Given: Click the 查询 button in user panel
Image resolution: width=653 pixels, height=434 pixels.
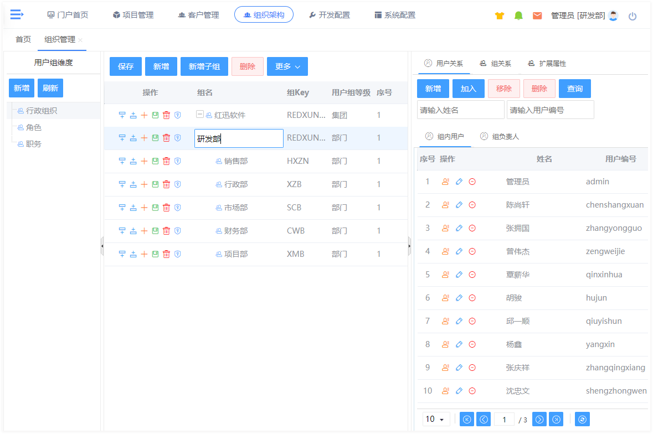Looking at the screenshot, I should pyautogui.click(x=574, y=89).
